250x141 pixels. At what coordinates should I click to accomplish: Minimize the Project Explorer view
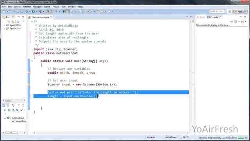19,17
